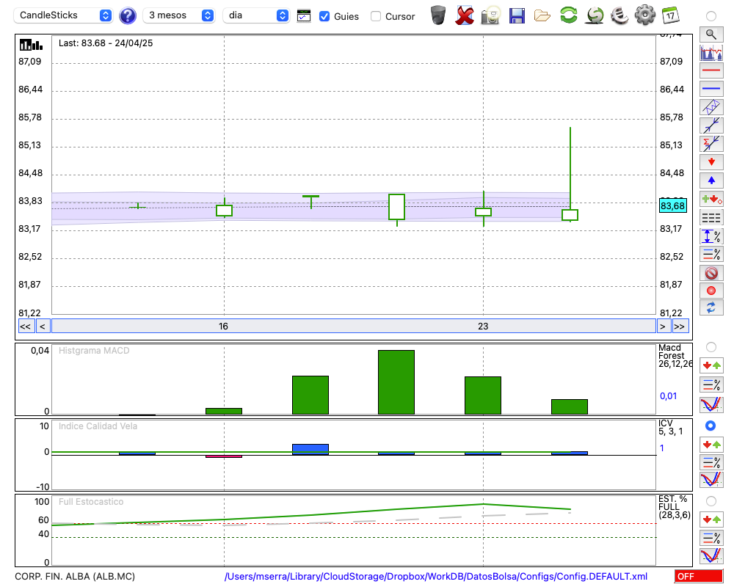This screenshot has height=587, width=734.
Task: Click the blue up arrow marker tool
Action: (711, 181)
